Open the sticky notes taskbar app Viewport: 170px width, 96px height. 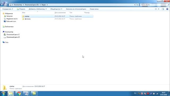click(34, 94)
